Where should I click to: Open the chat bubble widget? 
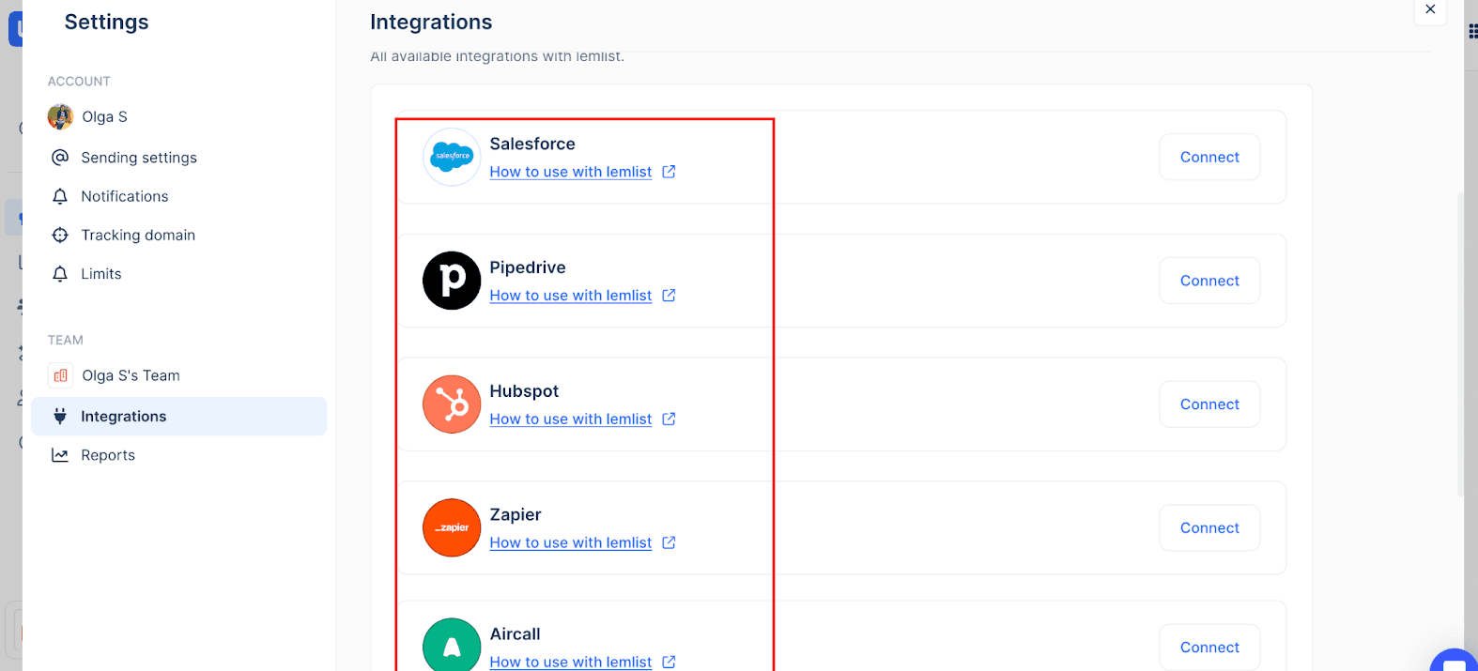pyautogui.click(x=1455, y=660)
